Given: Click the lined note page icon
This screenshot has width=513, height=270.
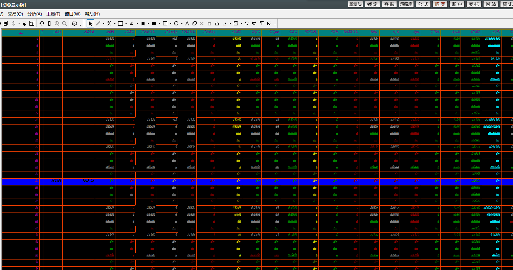Looking at the screenshot, I should tap(6, 23).
